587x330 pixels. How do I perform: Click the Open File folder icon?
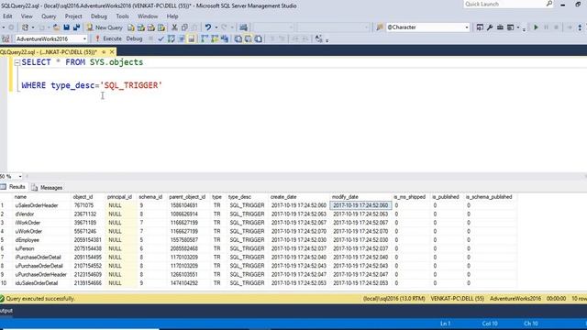tap(56, 27)
